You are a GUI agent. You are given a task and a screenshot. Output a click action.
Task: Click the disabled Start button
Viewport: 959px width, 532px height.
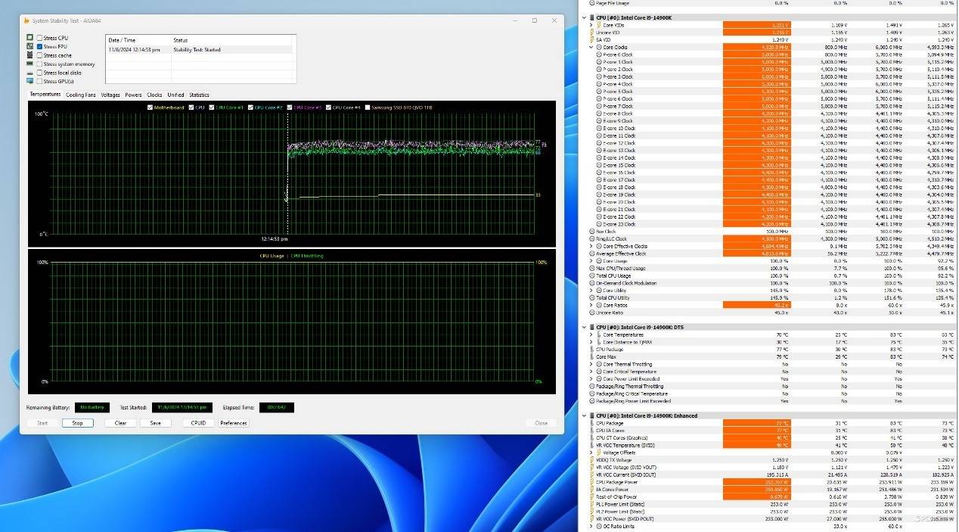pos(42,423)
